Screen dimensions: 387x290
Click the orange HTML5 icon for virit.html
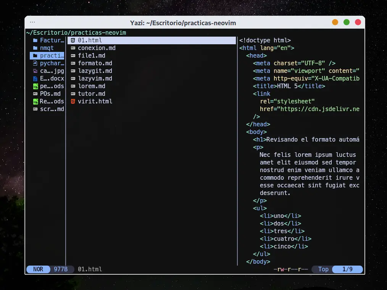[73, 101]
